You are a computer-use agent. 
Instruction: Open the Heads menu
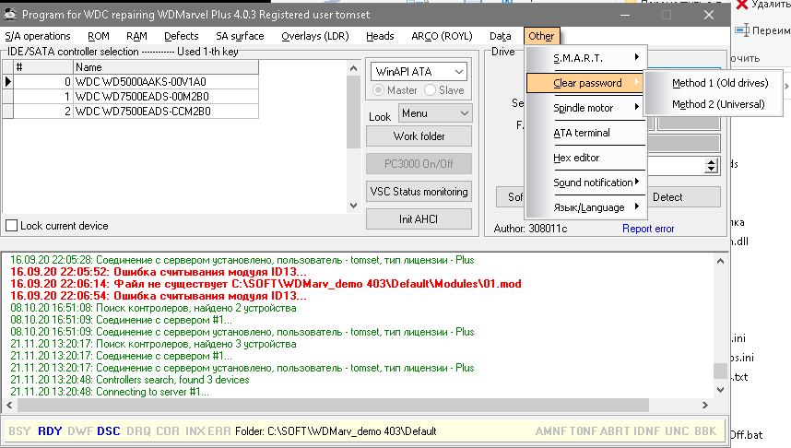coord(380,36)
